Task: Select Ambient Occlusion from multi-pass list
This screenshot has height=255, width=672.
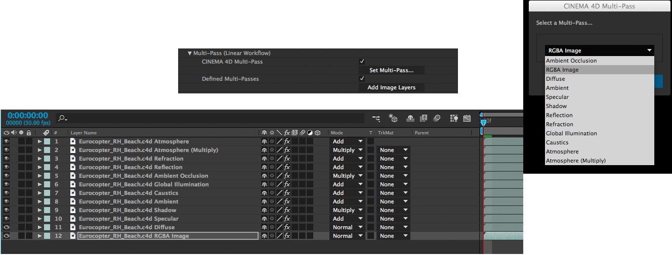Action: click(599, 61)
